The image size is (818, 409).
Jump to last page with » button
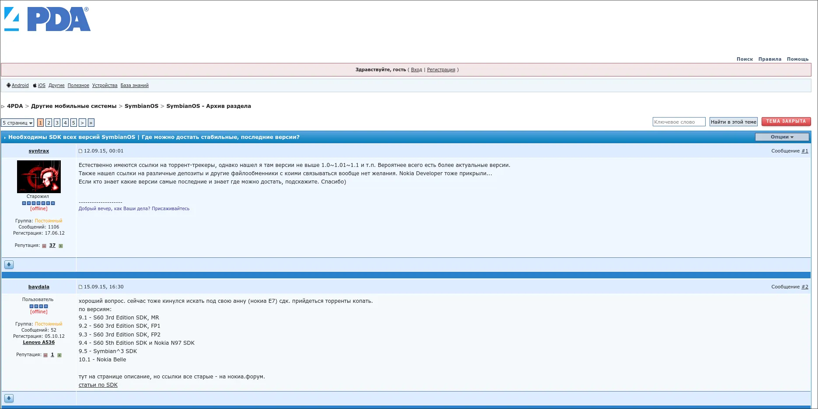pyautogui.click(x=91, y=123)
